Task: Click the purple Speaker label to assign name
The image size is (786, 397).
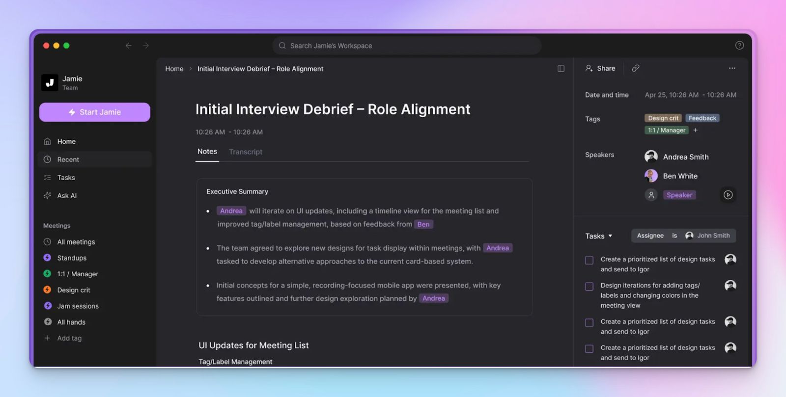Action: [679, 195]
